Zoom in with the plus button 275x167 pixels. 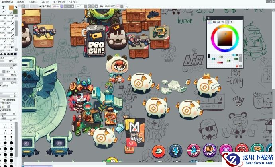tap(69, 6)
